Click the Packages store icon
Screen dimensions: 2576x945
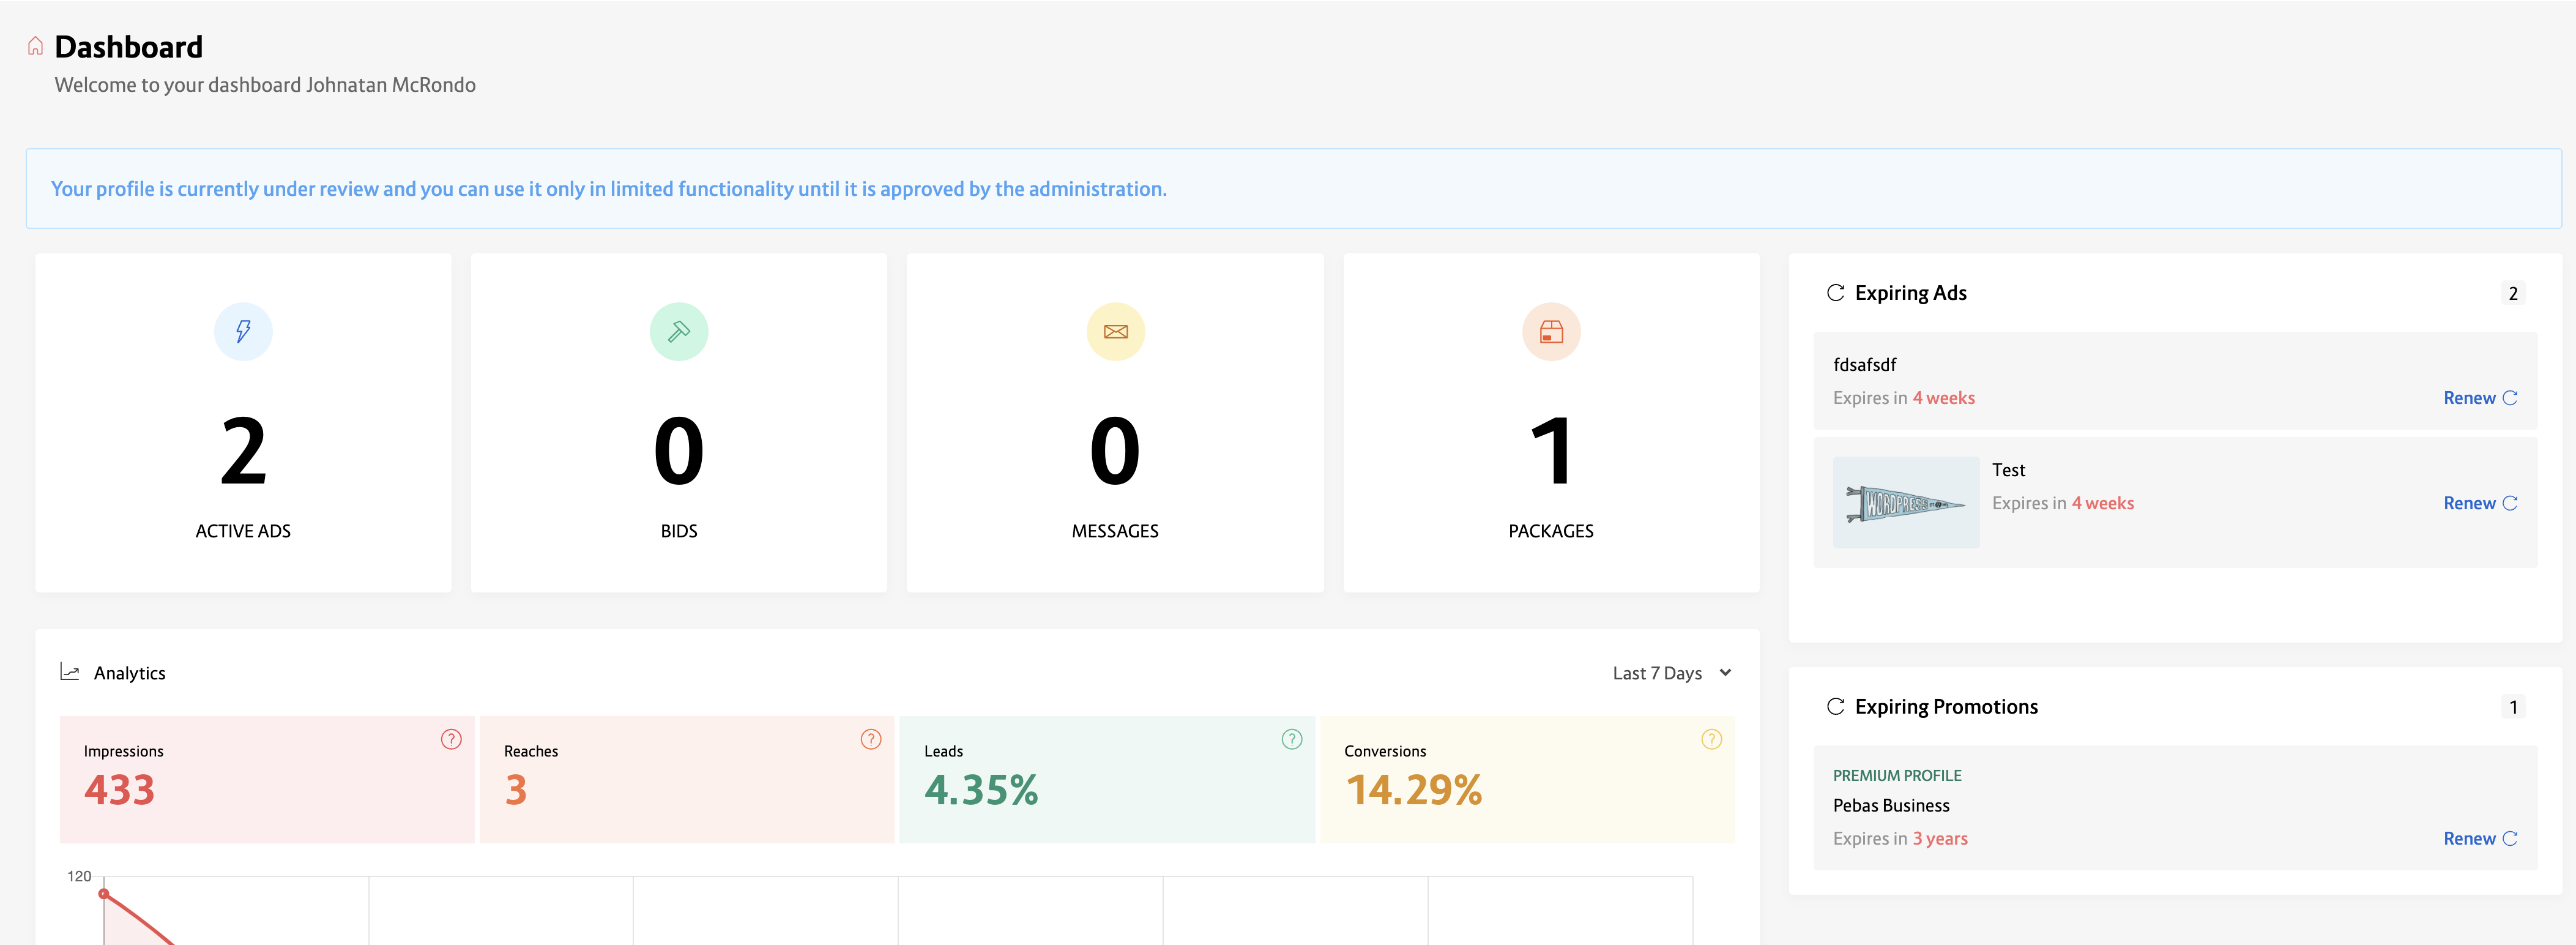(1551, 331)
